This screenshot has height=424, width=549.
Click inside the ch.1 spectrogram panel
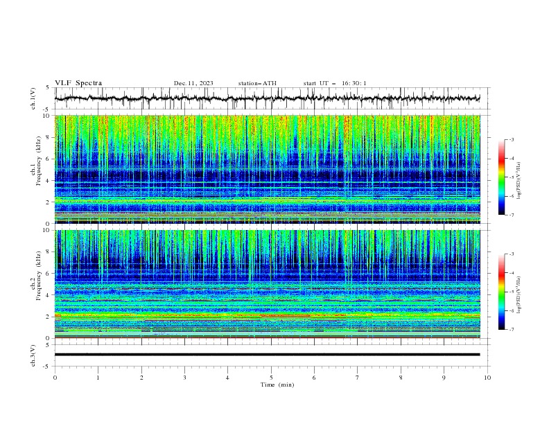(268, 169)
